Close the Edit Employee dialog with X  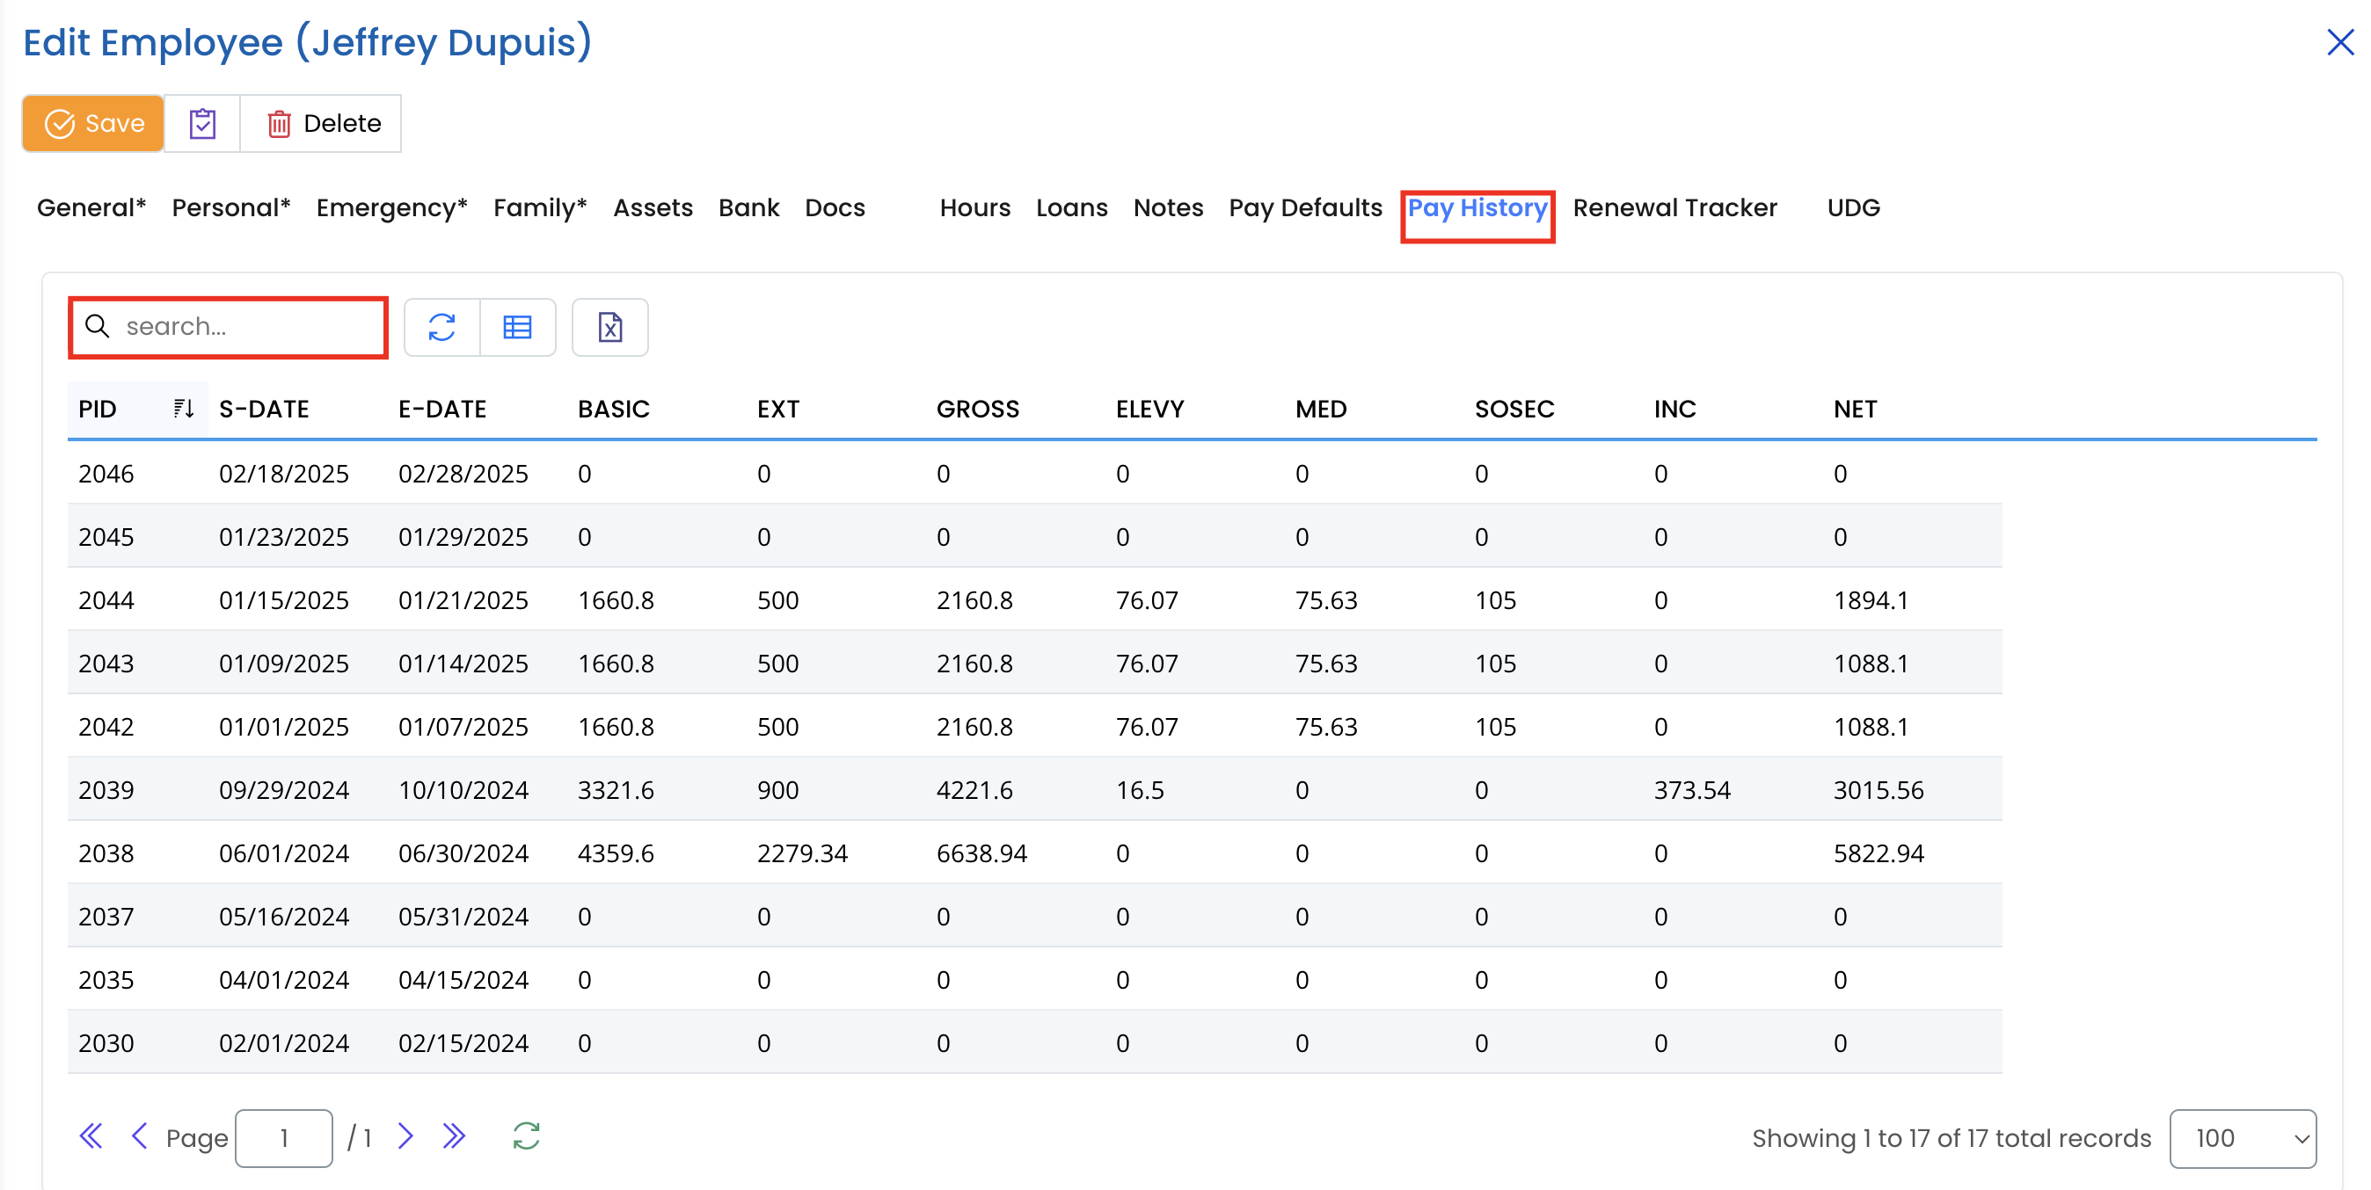point(2338,42)
